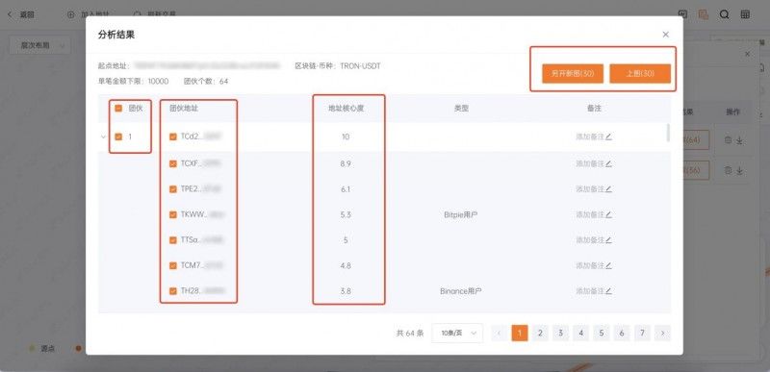770x372 pixels.
Task: Collapse group 1 row with chevron
Action: pyautogui.click(x=104, y=136)
